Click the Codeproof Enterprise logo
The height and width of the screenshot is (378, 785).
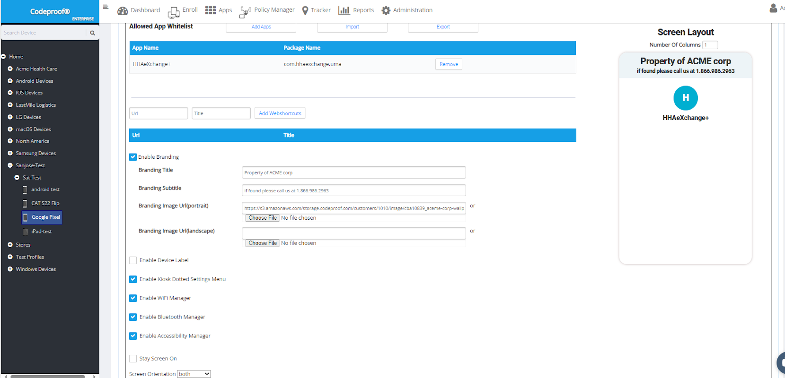click(x=50, y=12)
